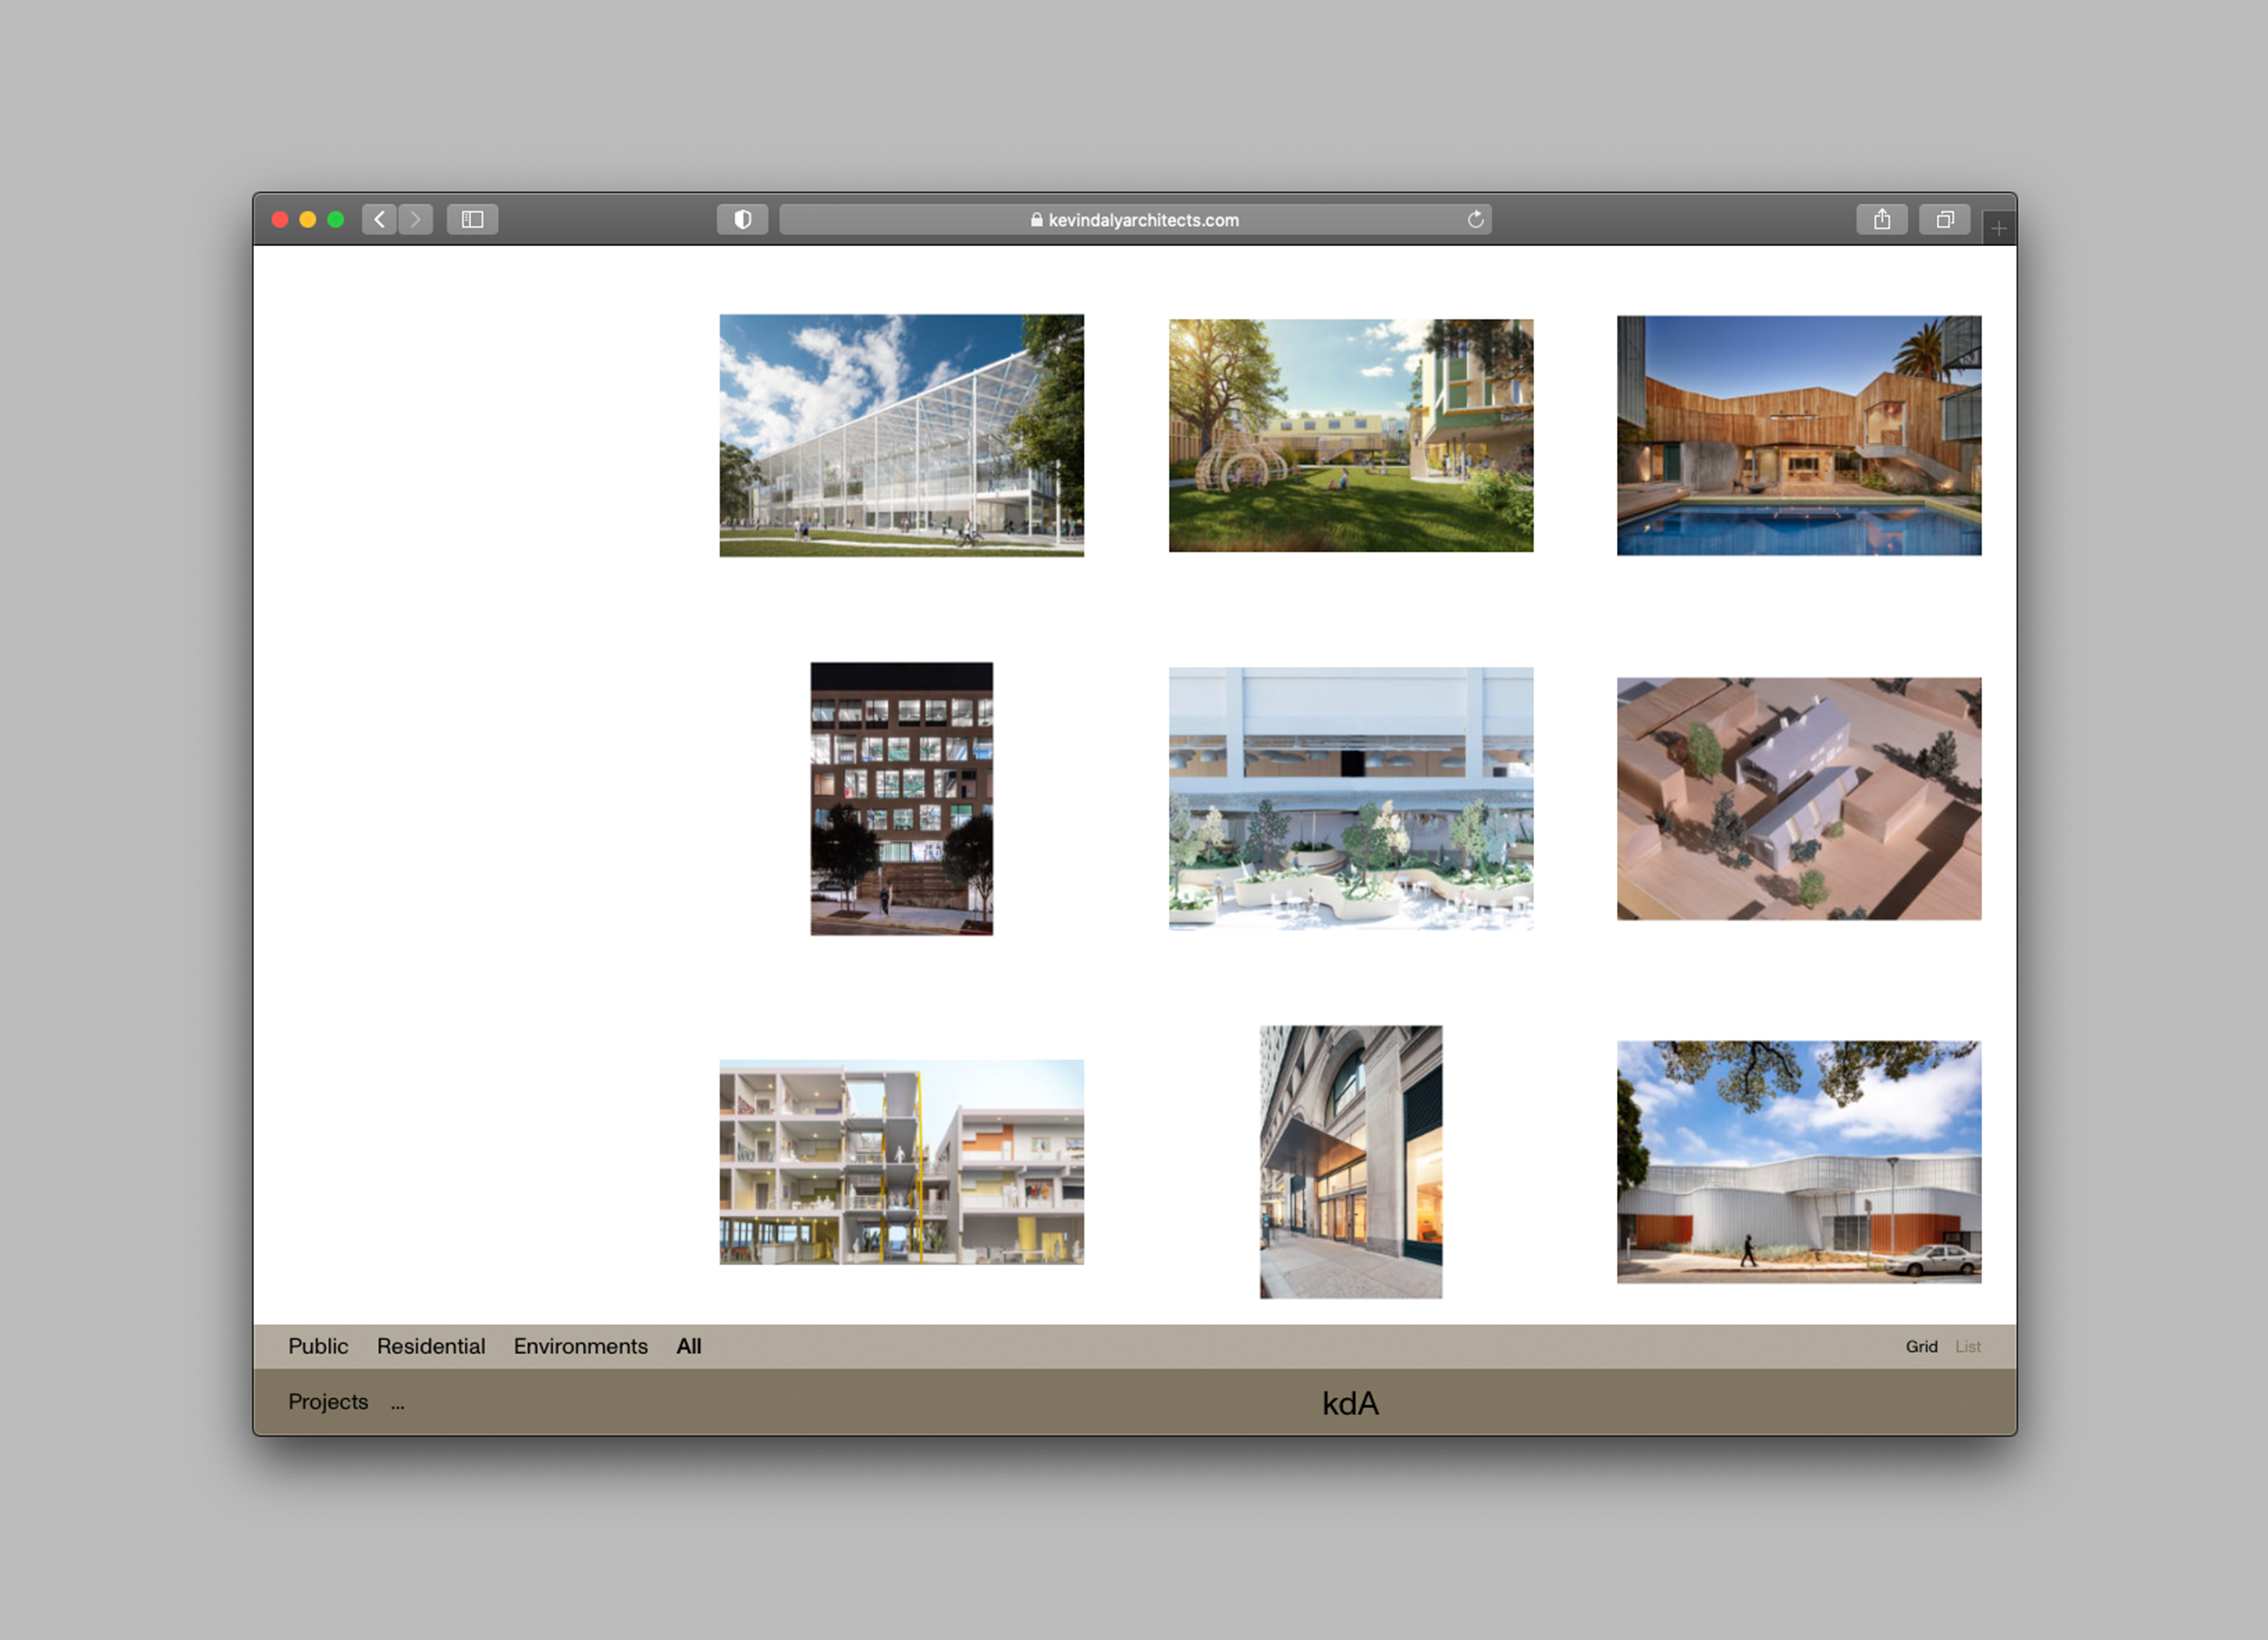Viewport: 2268px width, 1640px height.
Task: Open the privacy report shield icon
Action: [742, 219]
